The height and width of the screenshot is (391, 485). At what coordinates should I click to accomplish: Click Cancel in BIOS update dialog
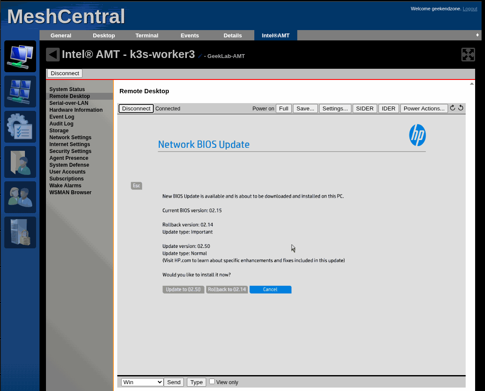[x=270, y=290]
